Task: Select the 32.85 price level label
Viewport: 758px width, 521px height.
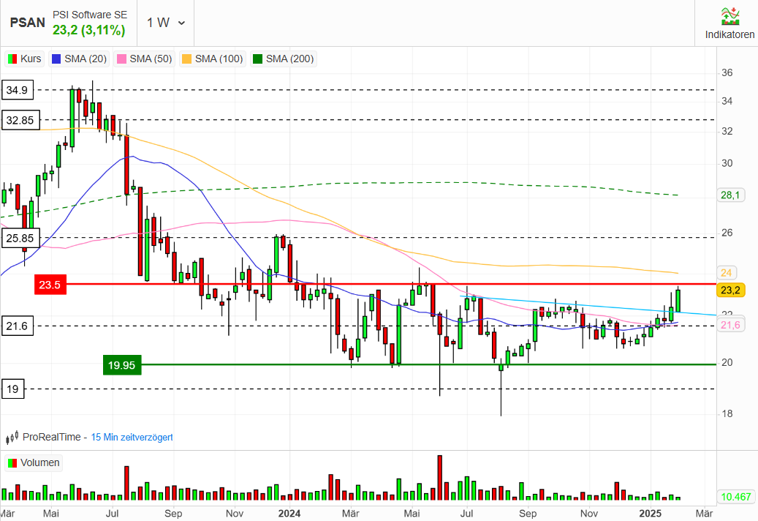Action: (x=20, y=120)
